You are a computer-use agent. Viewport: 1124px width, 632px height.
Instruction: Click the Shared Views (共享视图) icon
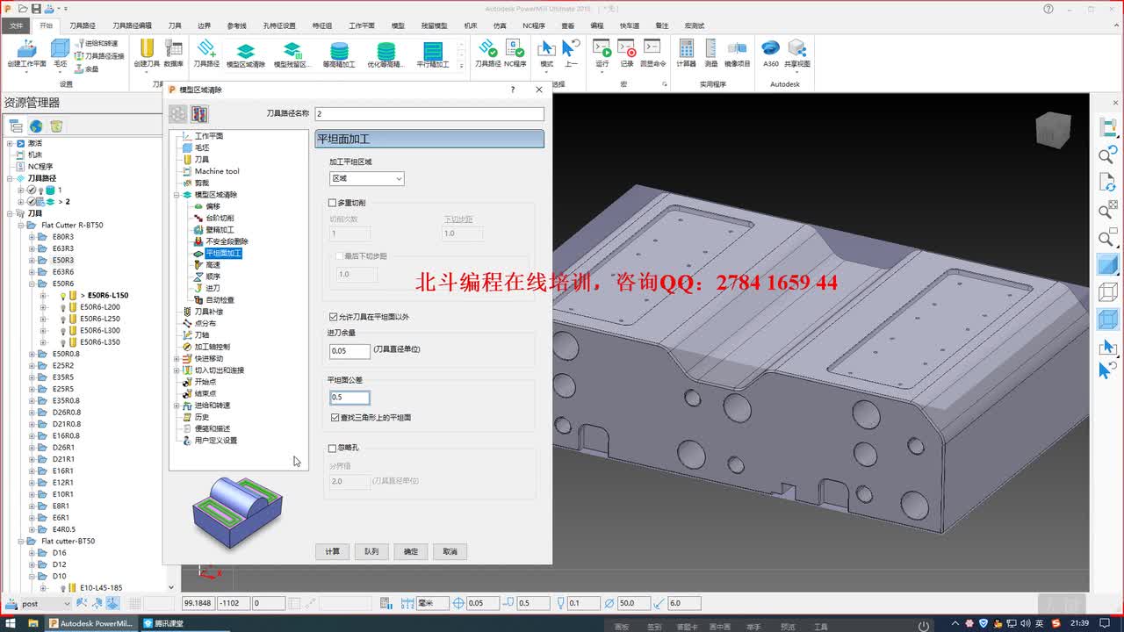coord(796,53)
